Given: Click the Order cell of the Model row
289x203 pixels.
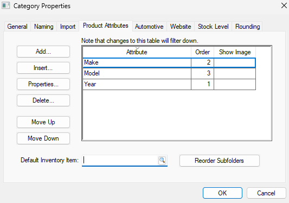Looking at the screenshot, I should pos(203,73).
